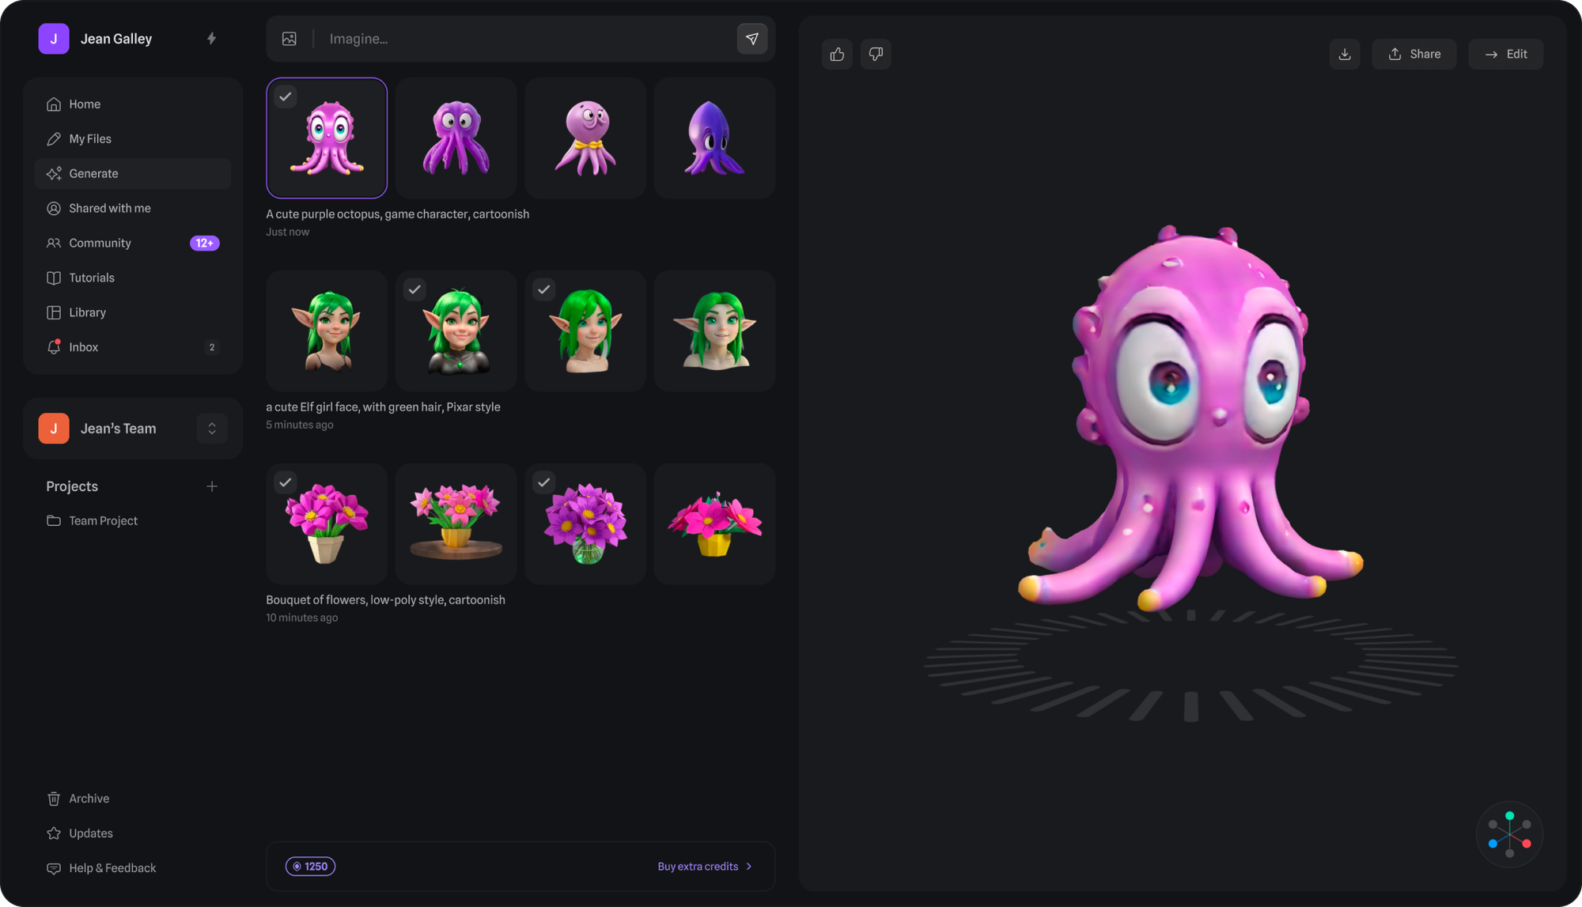Uncheck the selected pink octopus thumbnail checkbox

coord(286,96)
